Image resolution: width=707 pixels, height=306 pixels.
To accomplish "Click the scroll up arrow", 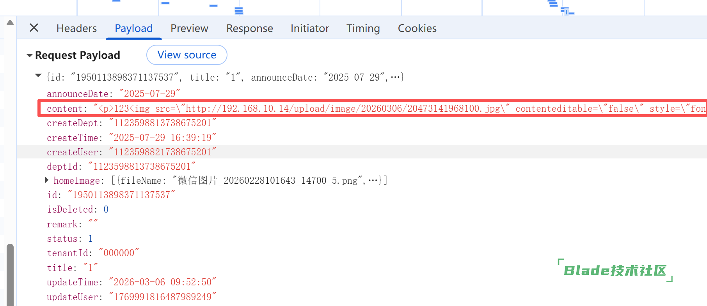I will pos(10,23).
